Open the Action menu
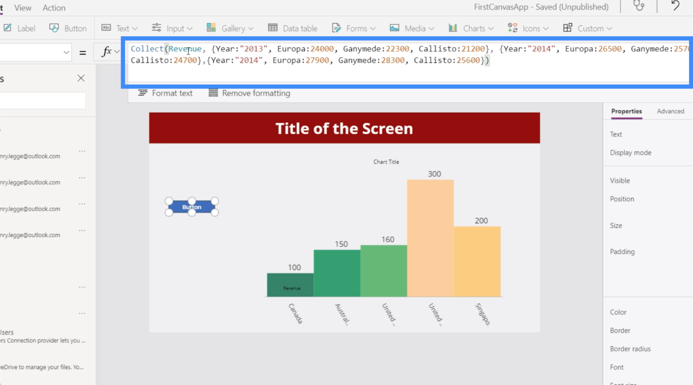This screenshot has height=385, width=693. coord(54,8)
